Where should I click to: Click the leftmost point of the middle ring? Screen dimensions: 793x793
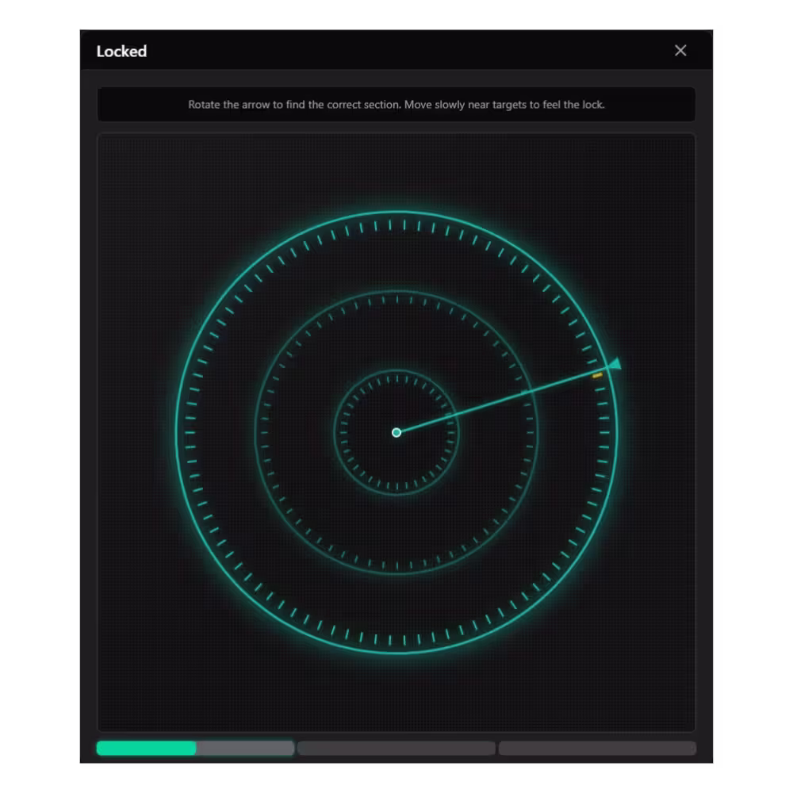click(x=255, y=432)
